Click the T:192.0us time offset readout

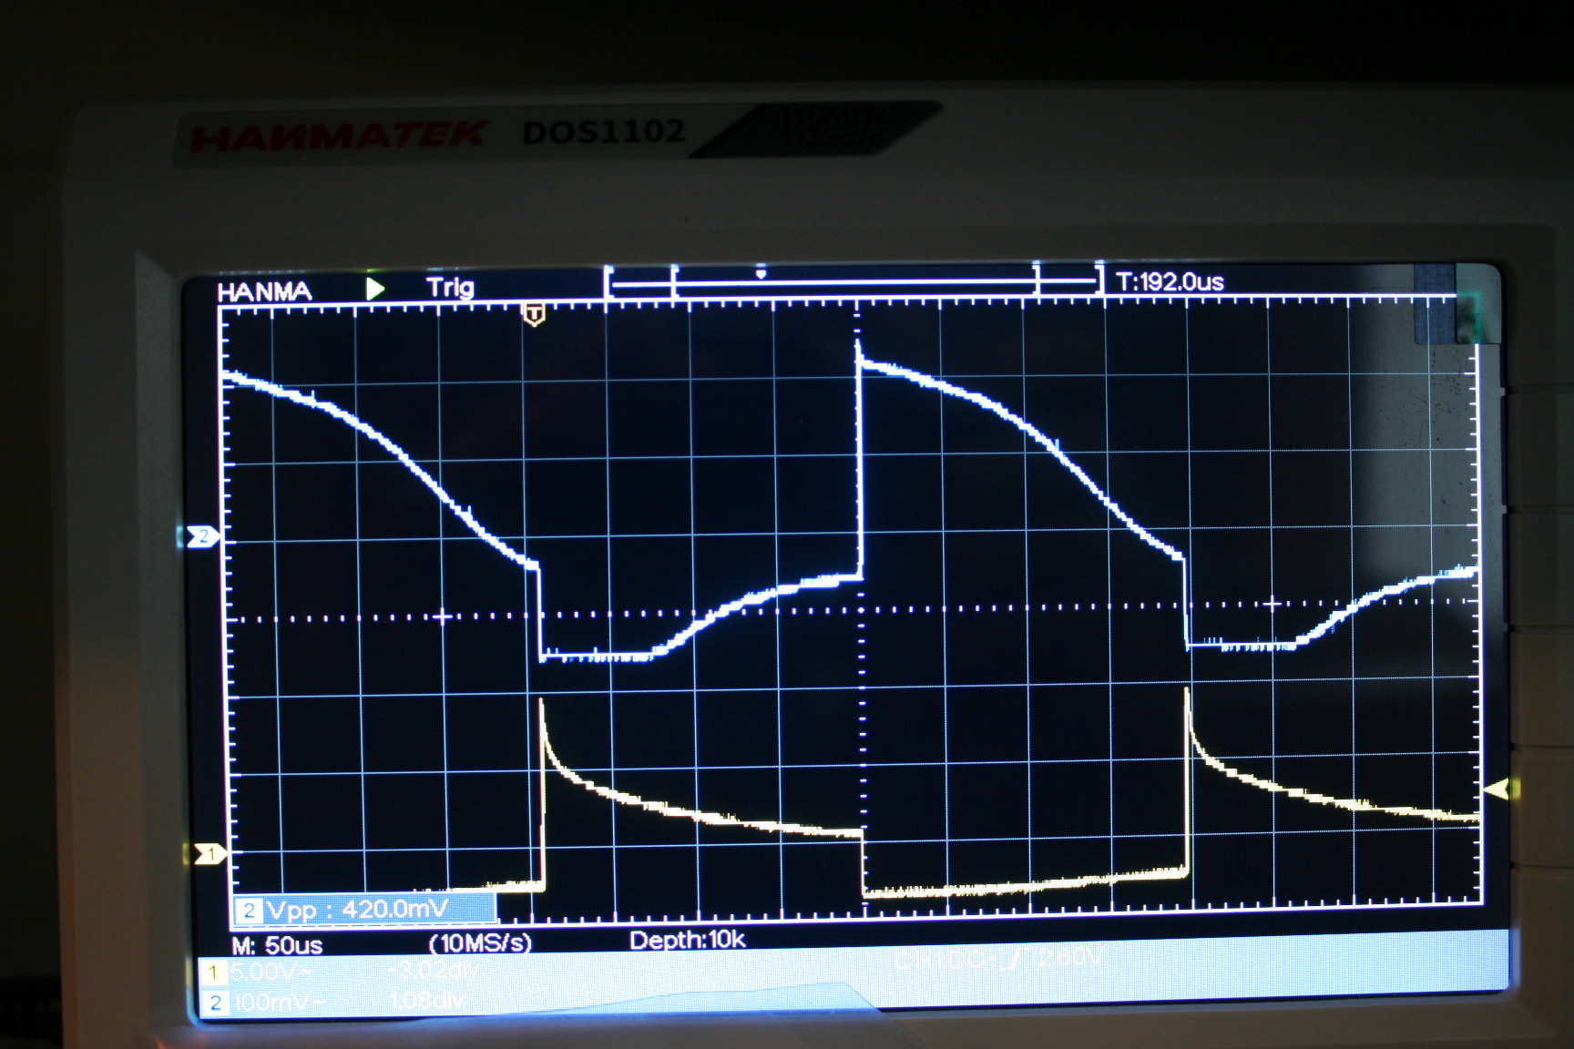click(1170, 282)
